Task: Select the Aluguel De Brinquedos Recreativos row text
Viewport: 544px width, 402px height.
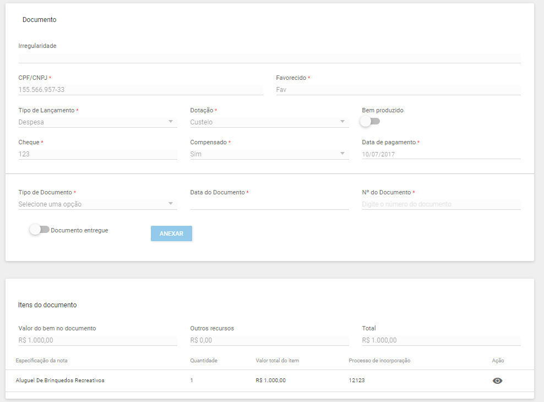Action: (x=60, y=381)
